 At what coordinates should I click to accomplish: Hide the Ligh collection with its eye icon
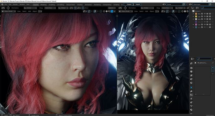(x=205, y=17)
